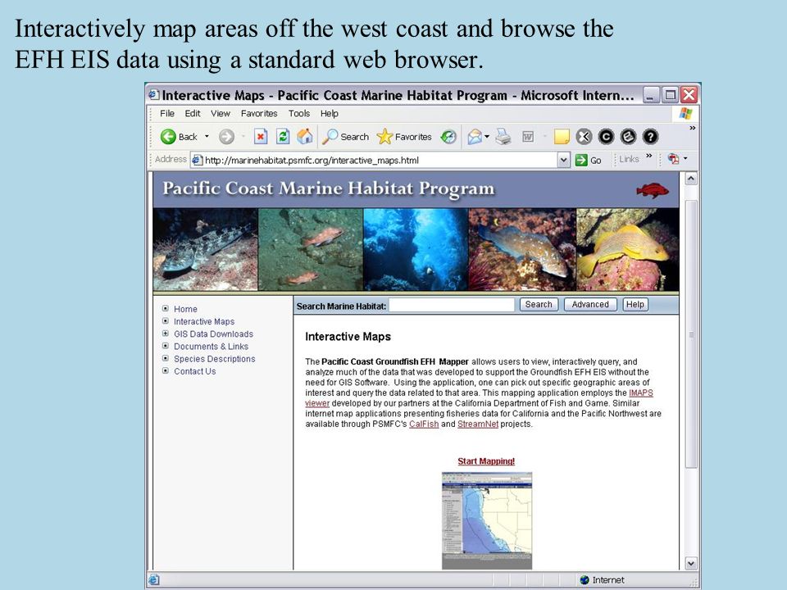Open Documents & Links sidebar link
Viewport: 787px width, 590px height.
(211, 347)
